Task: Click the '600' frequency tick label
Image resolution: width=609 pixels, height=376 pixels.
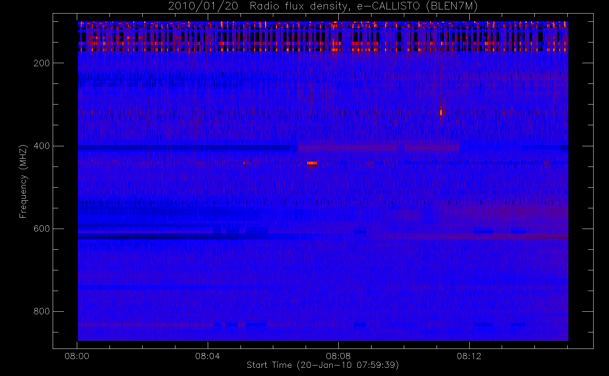Action: 42,229
